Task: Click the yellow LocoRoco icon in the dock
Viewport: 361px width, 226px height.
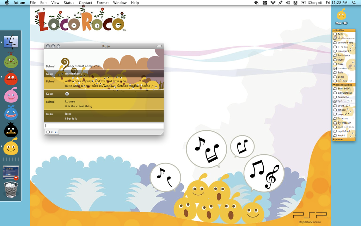Action: click(11, 147)
